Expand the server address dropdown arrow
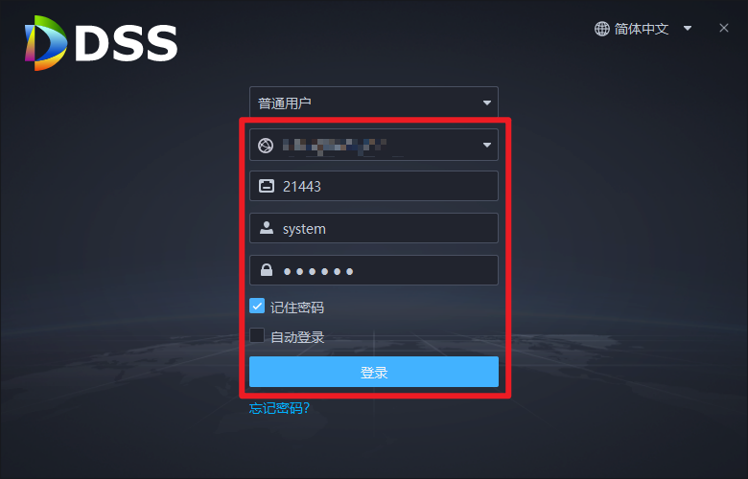The height and width of the screenshot is (479, 748). (486, 145)
